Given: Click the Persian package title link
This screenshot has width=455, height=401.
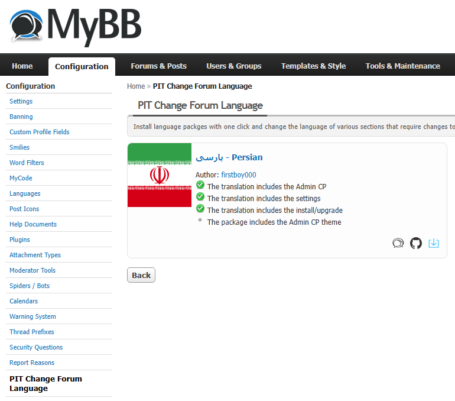Looking at the screenshot, I should pos(229,157).
